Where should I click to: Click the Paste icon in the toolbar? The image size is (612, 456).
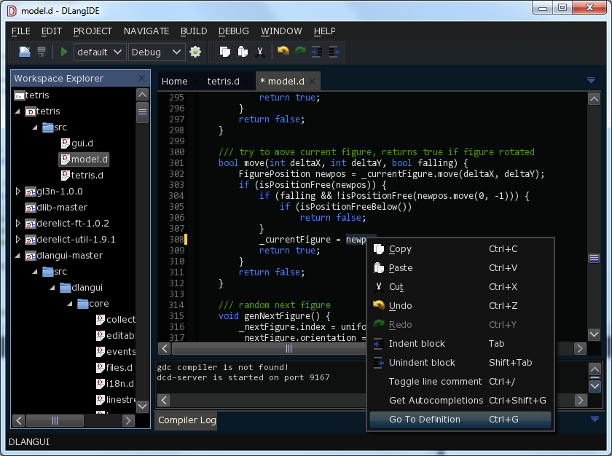tap(243, 52)
